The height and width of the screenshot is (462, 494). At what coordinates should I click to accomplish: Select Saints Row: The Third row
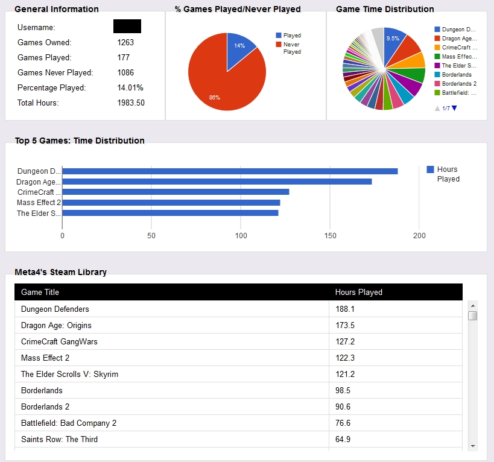tap(238, 439)
